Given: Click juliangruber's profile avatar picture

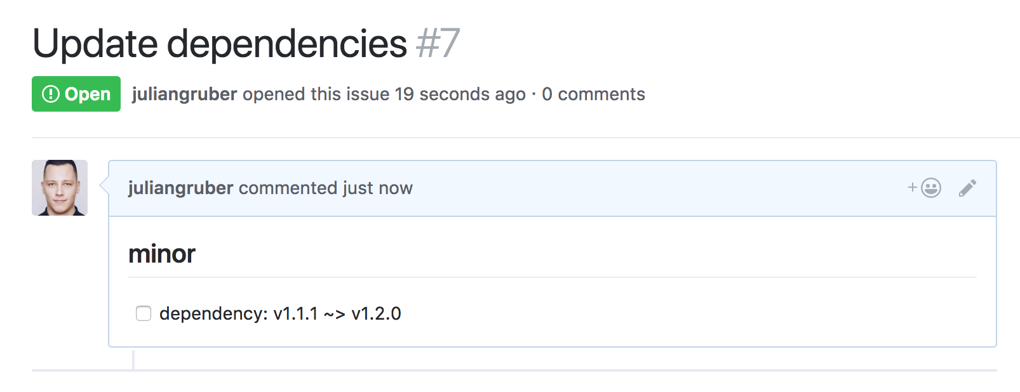Looking at the screenshot, I should (60, 188).
